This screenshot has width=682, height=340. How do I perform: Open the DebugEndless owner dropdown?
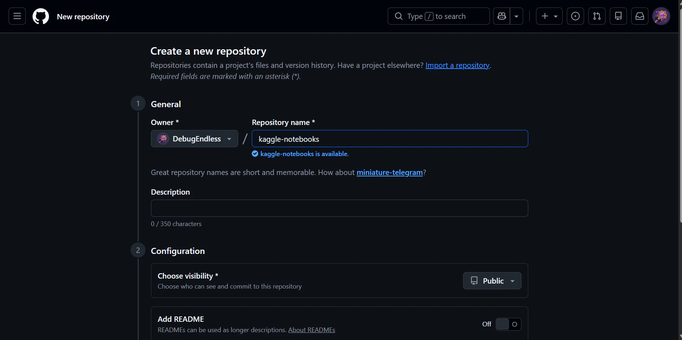point(195,139)
